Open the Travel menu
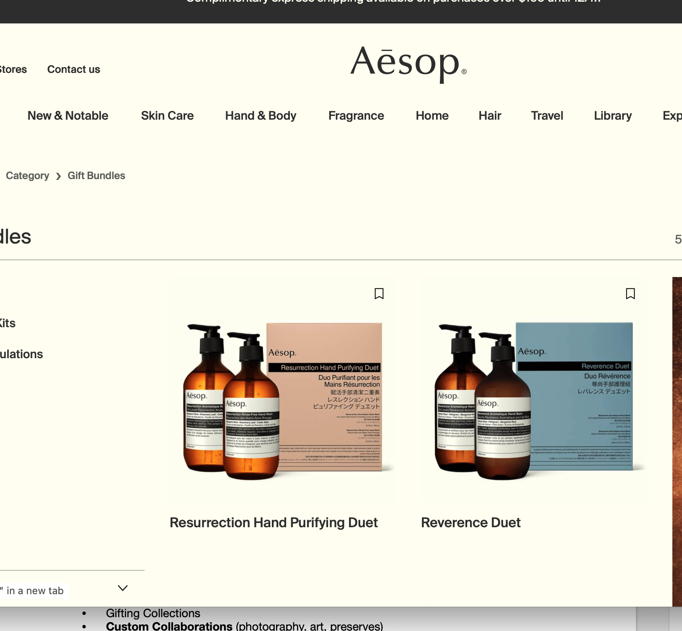The width and height of the screenshot is (682, 631). coord(547,116)
